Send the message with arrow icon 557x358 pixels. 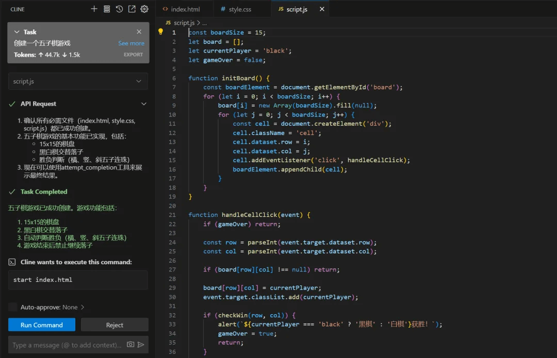[x=141, y=345]
